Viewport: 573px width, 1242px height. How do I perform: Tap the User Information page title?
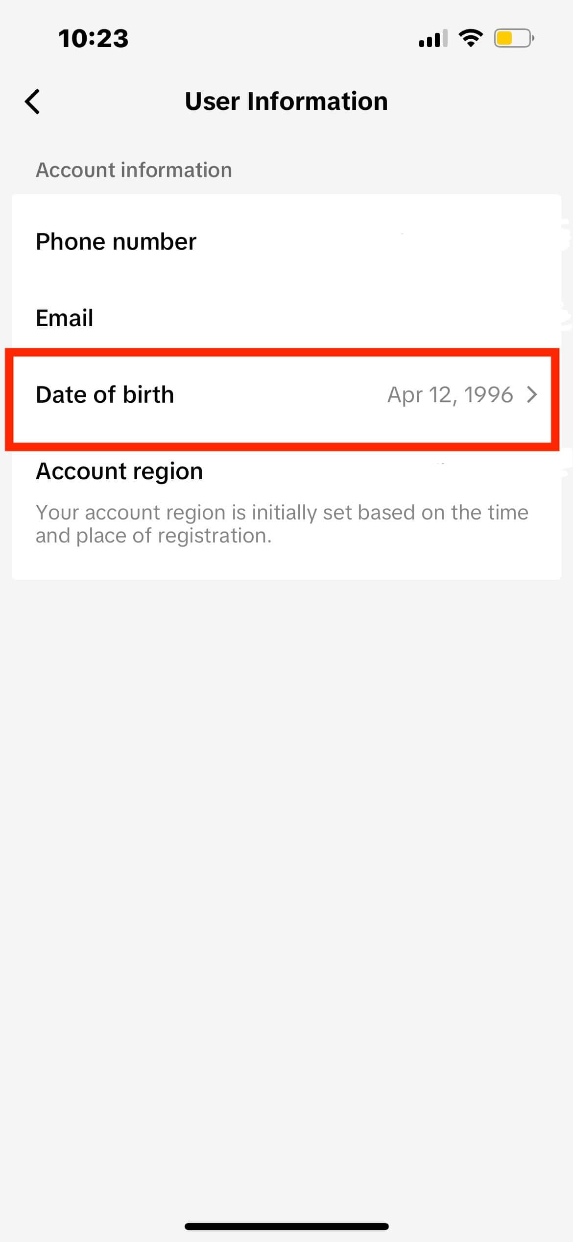[286, 102]
